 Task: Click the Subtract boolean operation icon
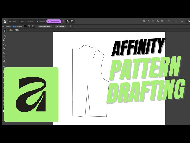click(x=148, y=21)
